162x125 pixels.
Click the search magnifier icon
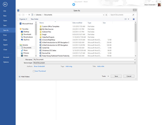(133, 15)
